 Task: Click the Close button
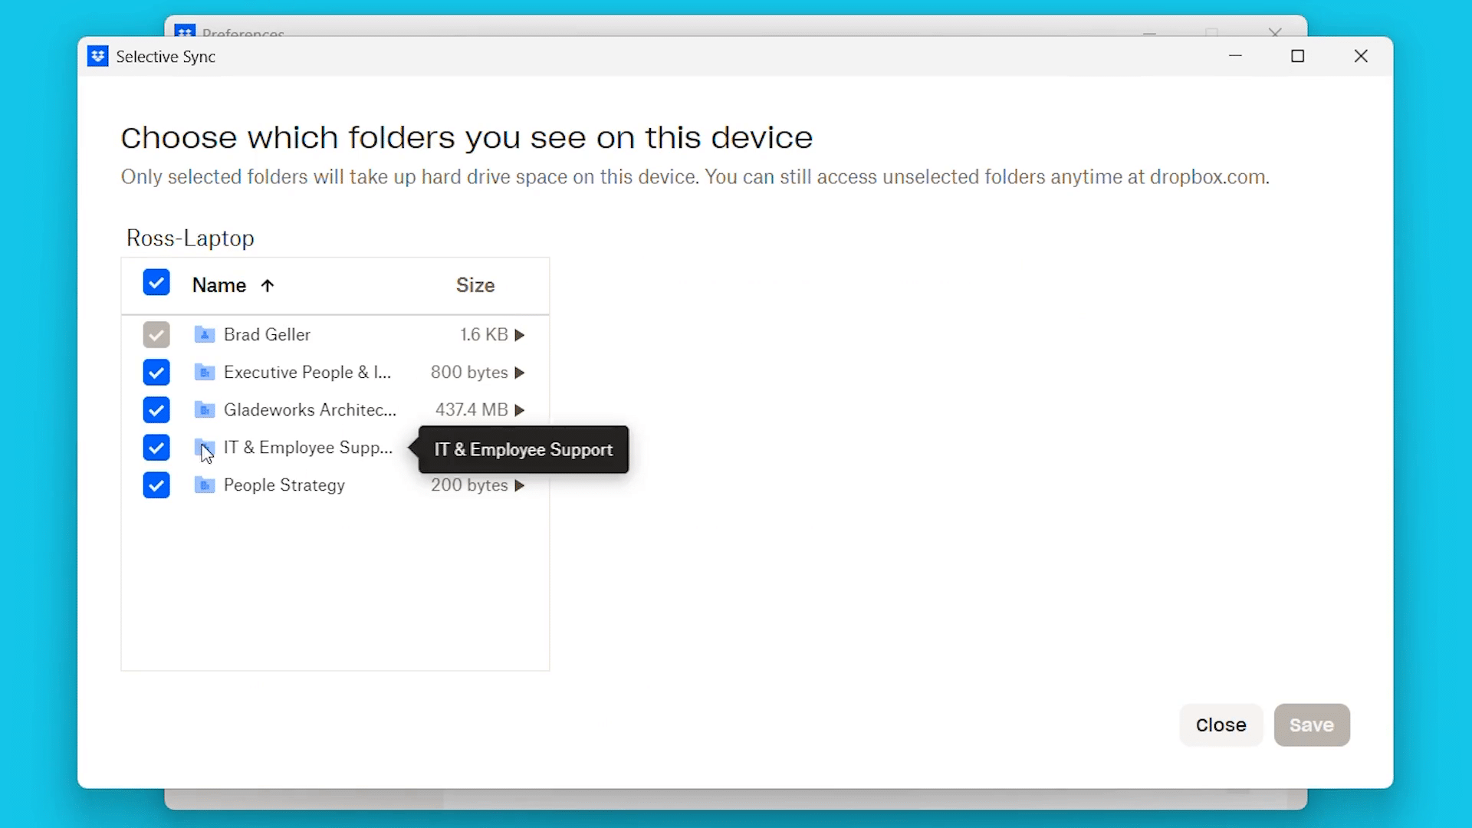coord(1221,724)
